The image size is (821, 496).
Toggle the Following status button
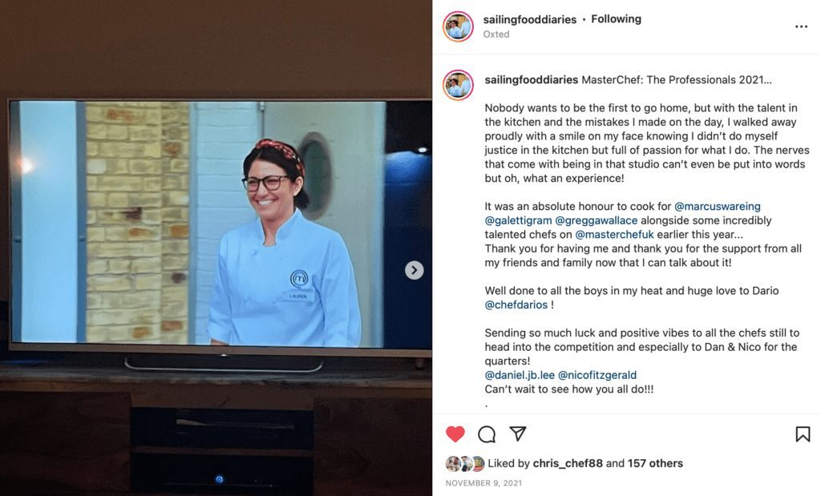click(616, 19)
